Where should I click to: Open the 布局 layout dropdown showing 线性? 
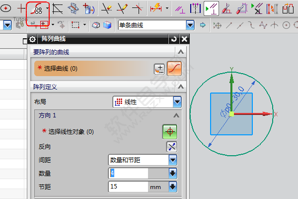click(x=177, y=102)
